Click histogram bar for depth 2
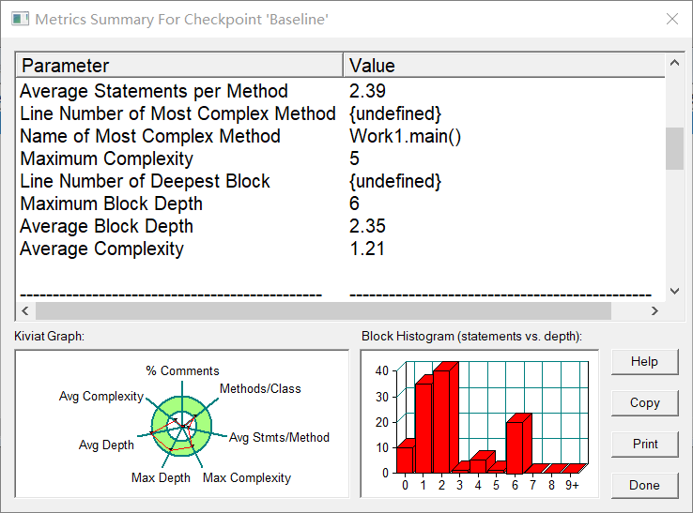 click(x=442, y=421)
